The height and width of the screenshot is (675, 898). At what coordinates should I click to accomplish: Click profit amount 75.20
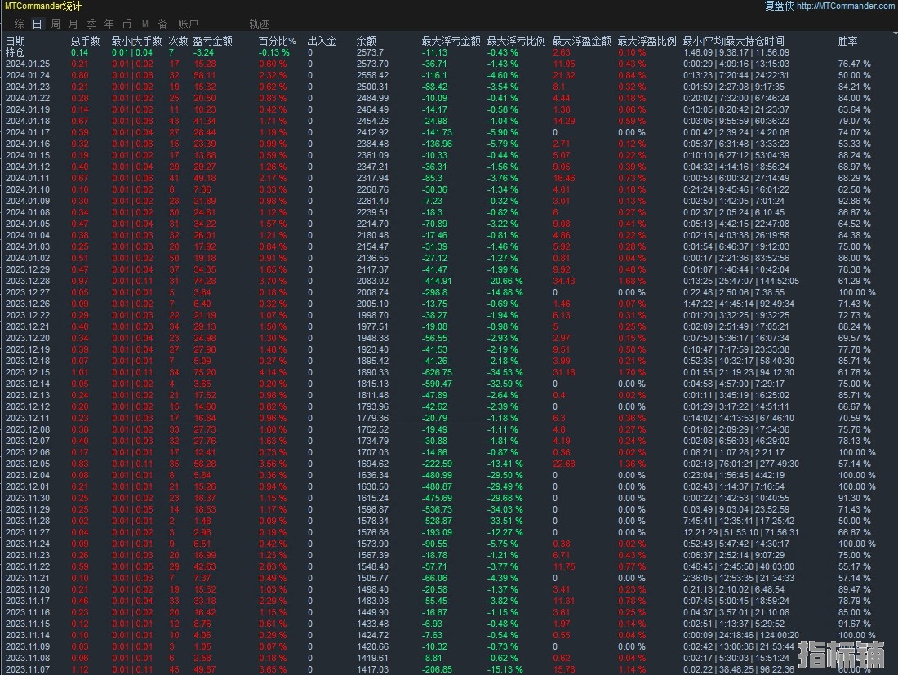click(x=204, y=372)
